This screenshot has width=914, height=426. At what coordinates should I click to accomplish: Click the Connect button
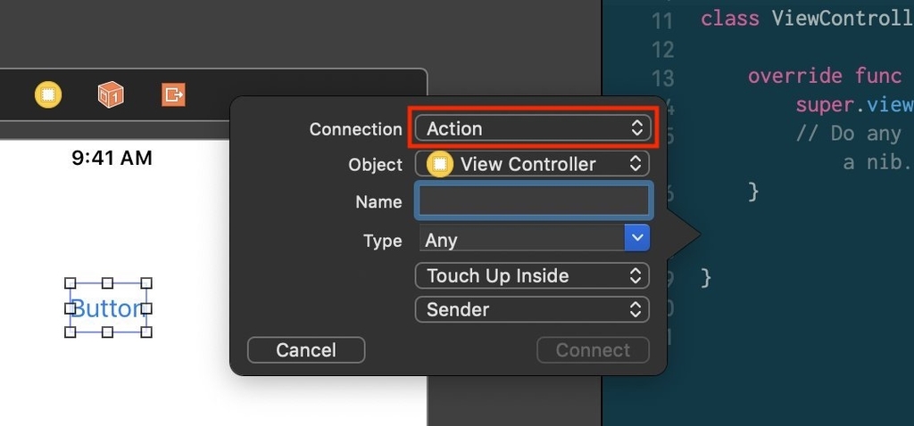[x=593, y=349]
